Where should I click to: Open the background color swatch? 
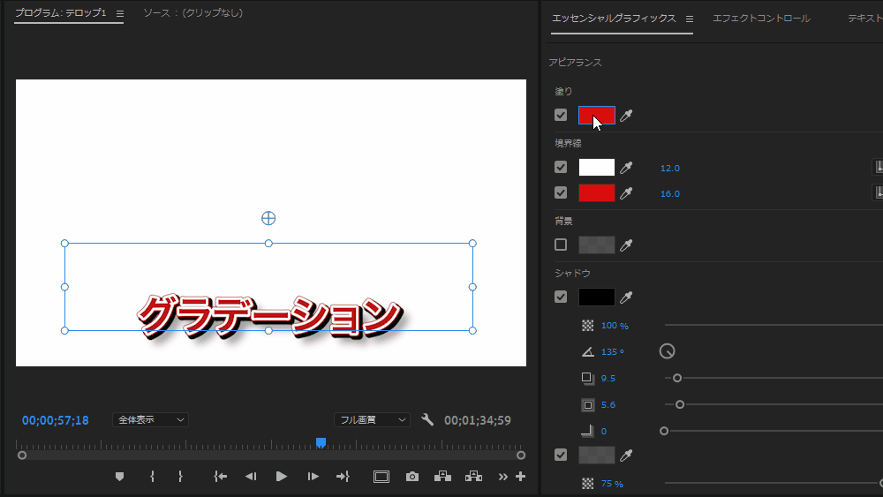click(597, 245)
